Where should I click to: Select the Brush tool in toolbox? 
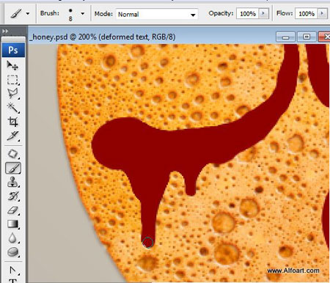[x=13, y=168]
